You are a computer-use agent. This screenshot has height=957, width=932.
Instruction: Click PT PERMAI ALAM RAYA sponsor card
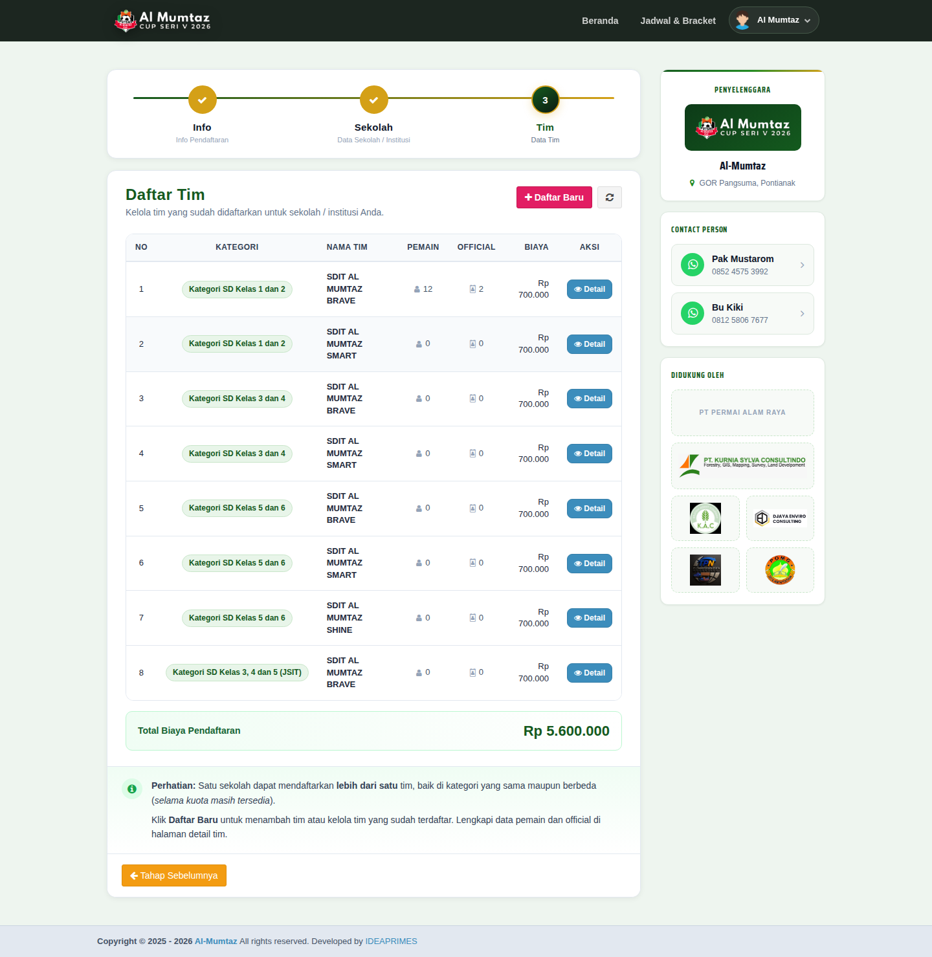[x=742, y=413]
